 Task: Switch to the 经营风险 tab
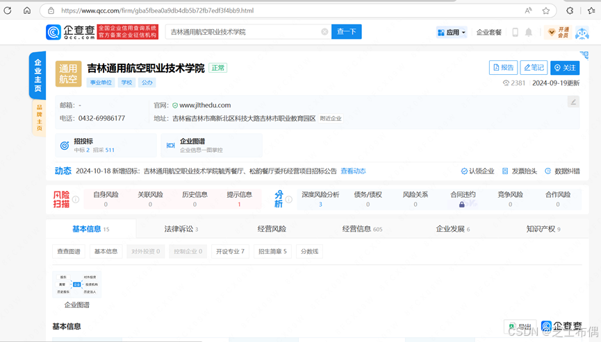272,229
